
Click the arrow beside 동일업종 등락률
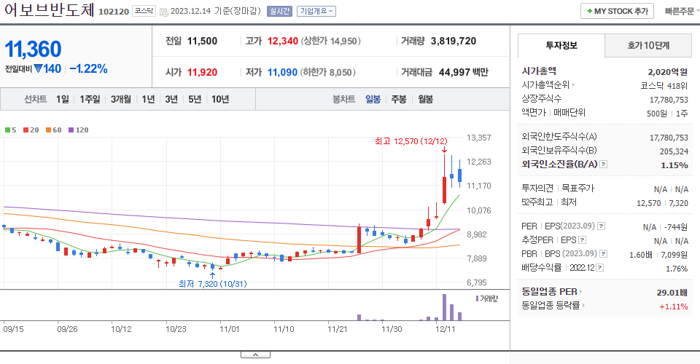[584, 306]
